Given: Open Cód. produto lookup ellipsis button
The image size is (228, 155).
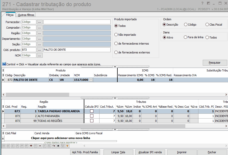Looking at the screenshot, I should coord(40,50).
